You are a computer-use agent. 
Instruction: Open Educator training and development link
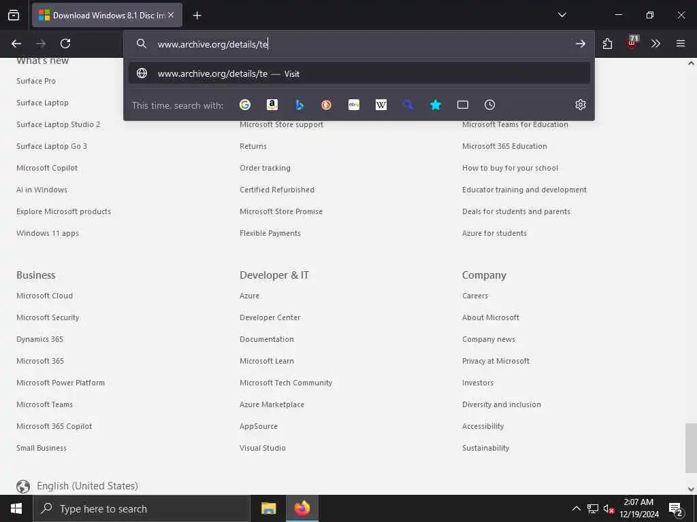(x=525, y=190)
